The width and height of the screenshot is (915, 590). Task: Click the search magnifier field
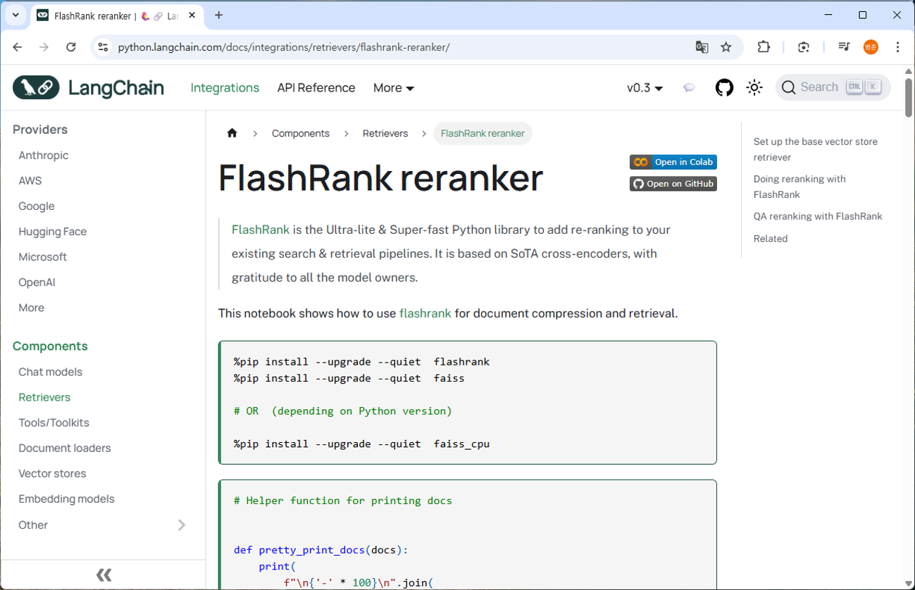point(833,87)
